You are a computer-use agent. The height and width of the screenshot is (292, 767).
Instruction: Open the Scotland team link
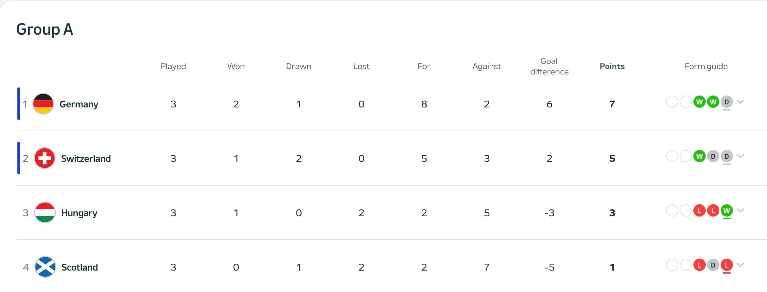point(79,267)
